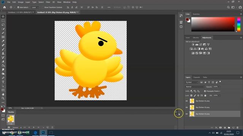Open Photoshop in the Windows taskbar
Image resolution: width=243 pixels, height=136 pixels.
tap(43, 133)
